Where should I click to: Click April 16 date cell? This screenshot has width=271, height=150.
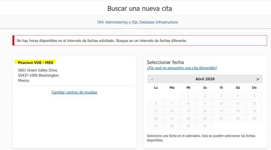coord(205,111)
